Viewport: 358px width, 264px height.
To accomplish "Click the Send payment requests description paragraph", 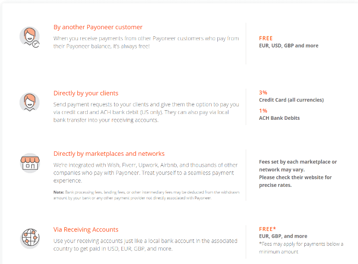I will [146, 112].
